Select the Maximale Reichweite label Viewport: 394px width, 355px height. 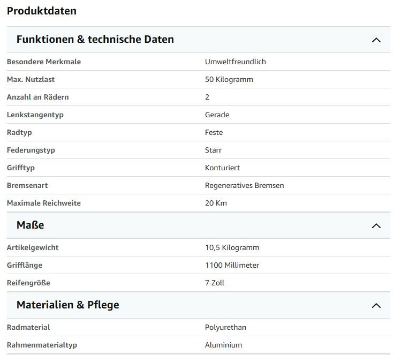(x=44, y=203)
